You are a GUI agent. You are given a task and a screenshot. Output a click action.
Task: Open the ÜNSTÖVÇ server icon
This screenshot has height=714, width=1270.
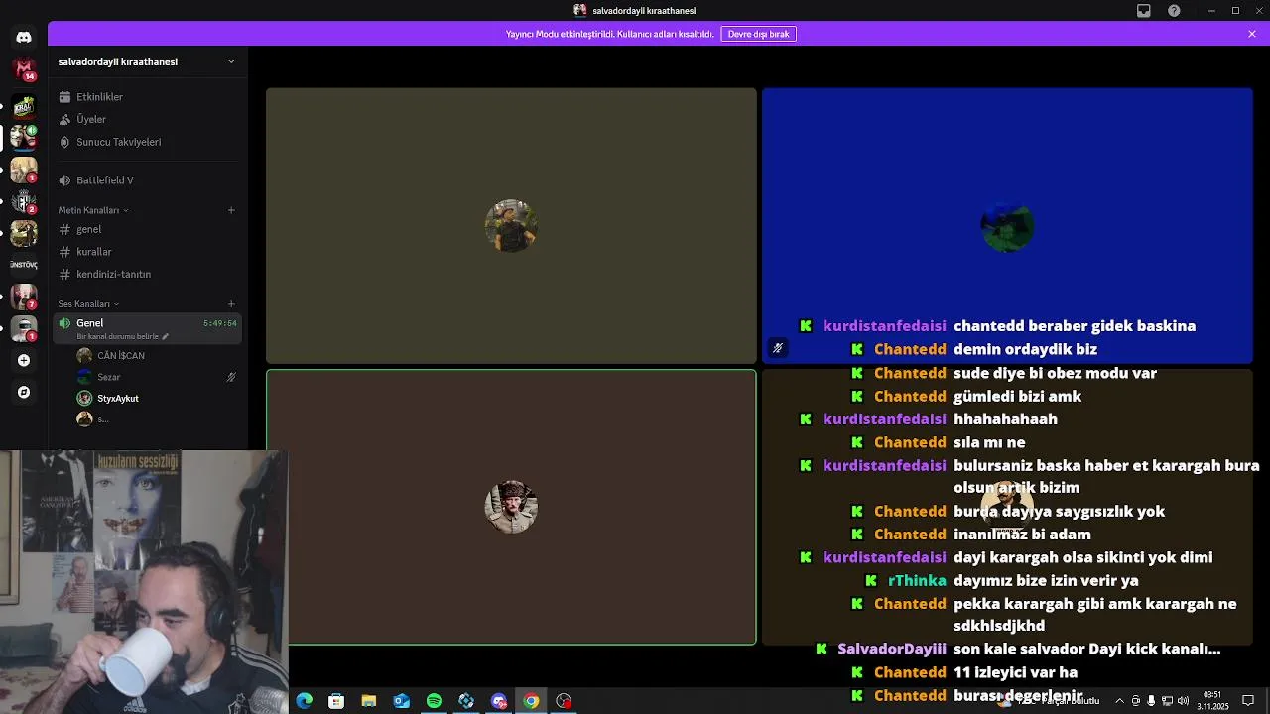tap(24, 265)
